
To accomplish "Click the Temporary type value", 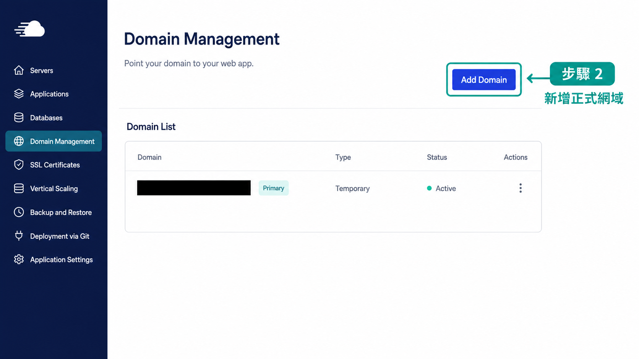I will pos(352,188).
